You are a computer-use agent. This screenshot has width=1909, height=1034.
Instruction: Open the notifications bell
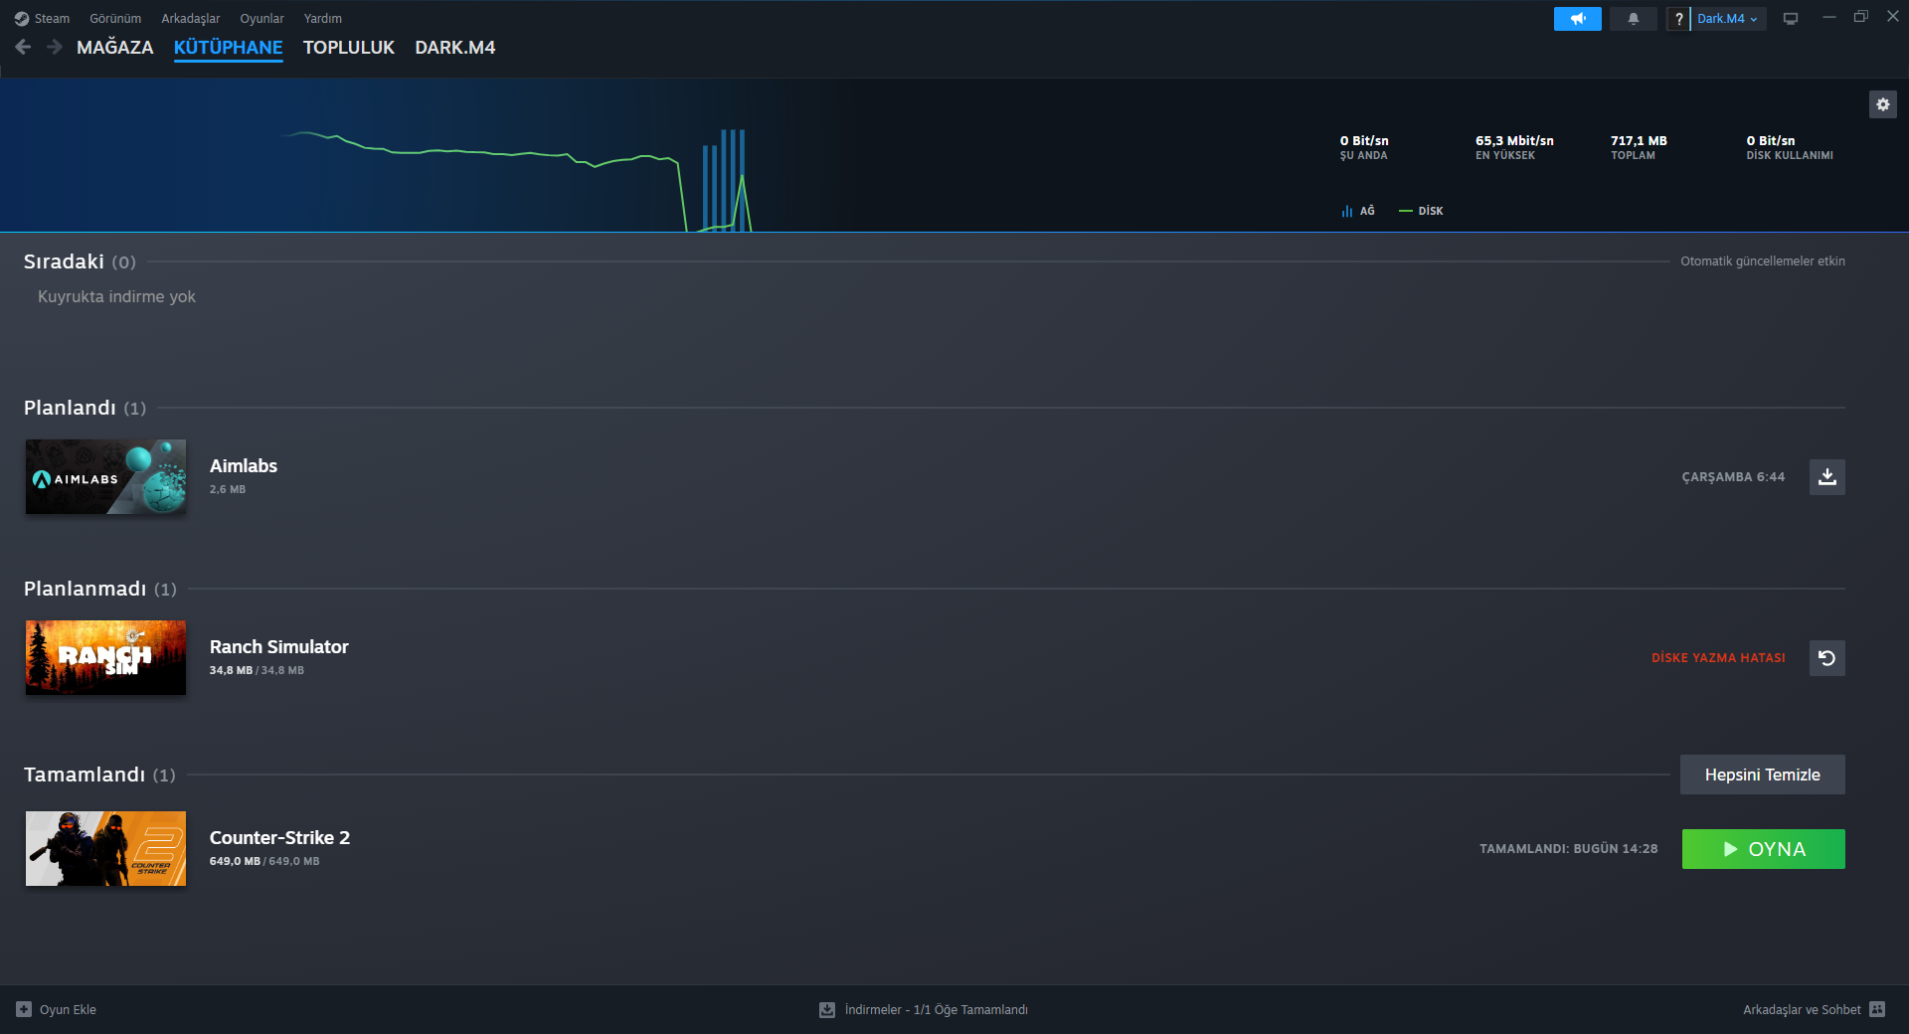point(1633,19)
